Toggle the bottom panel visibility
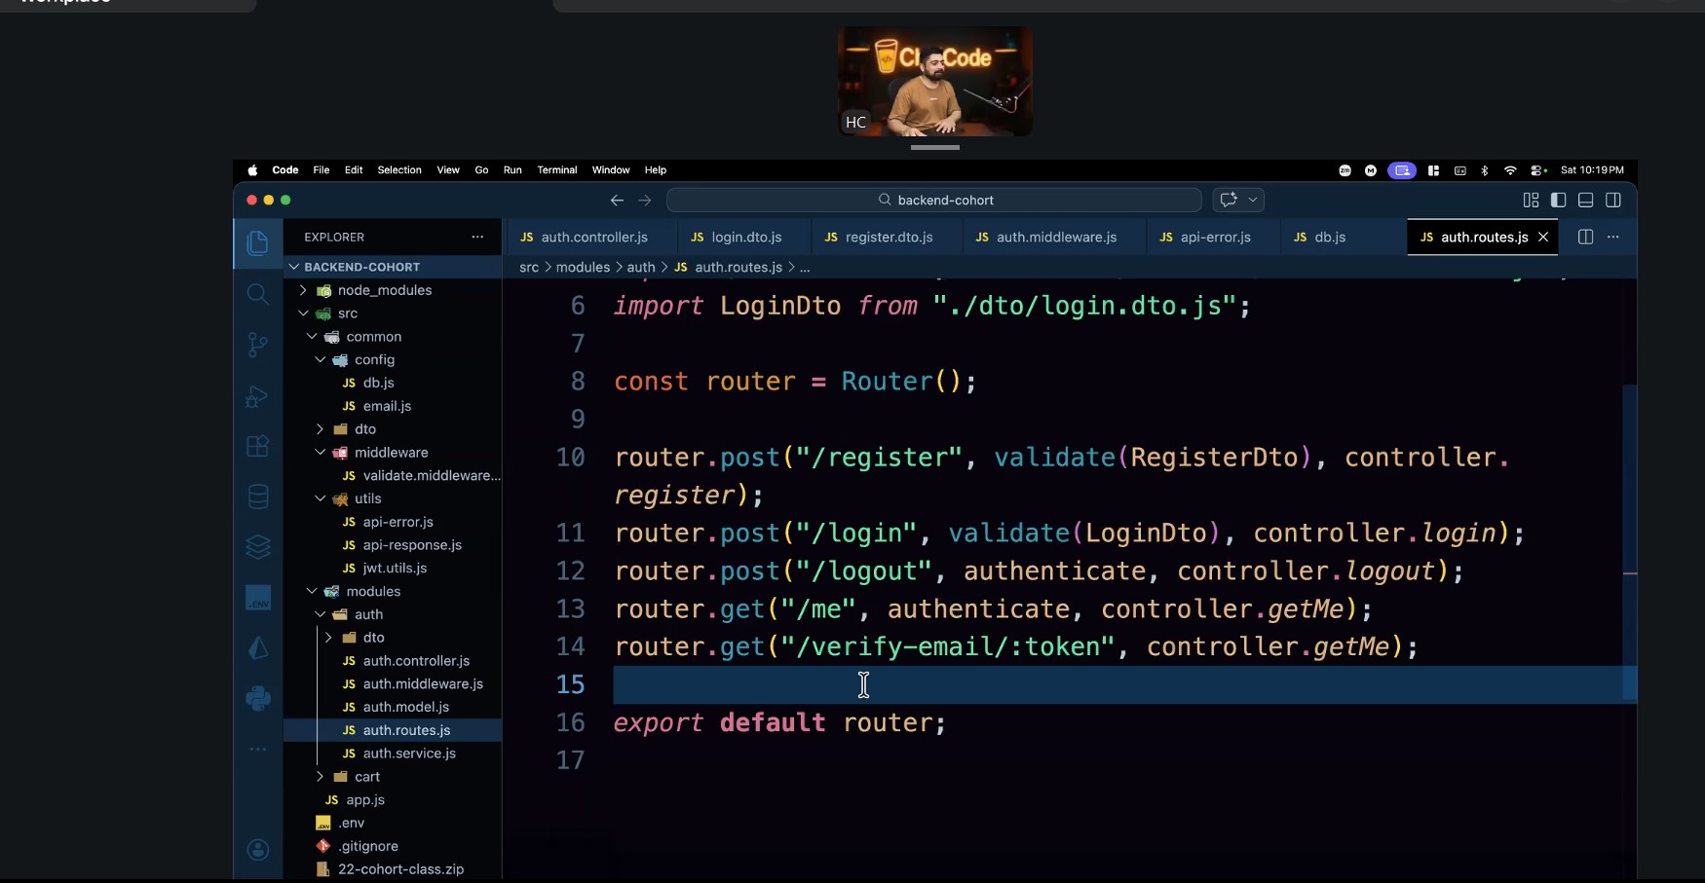 pyautogui.click(x=1585, y=200)
